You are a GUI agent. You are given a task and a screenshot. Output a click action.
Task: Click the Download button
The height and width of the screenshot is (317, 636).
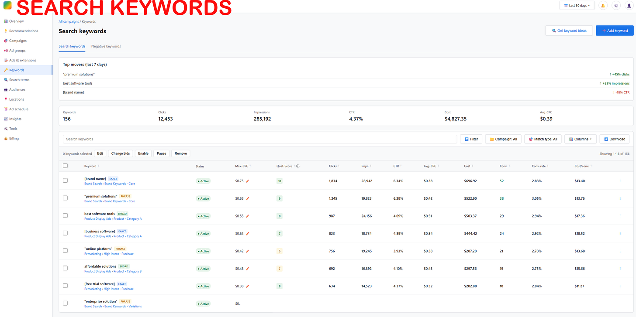[615, 139]
